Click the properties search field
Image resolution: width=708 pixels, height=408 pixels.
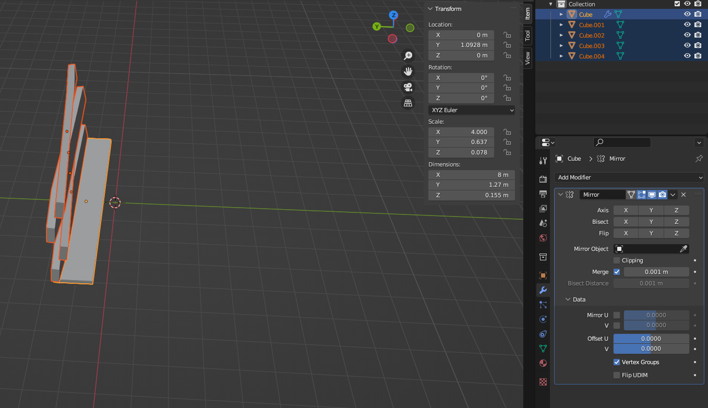click(622, 142)
